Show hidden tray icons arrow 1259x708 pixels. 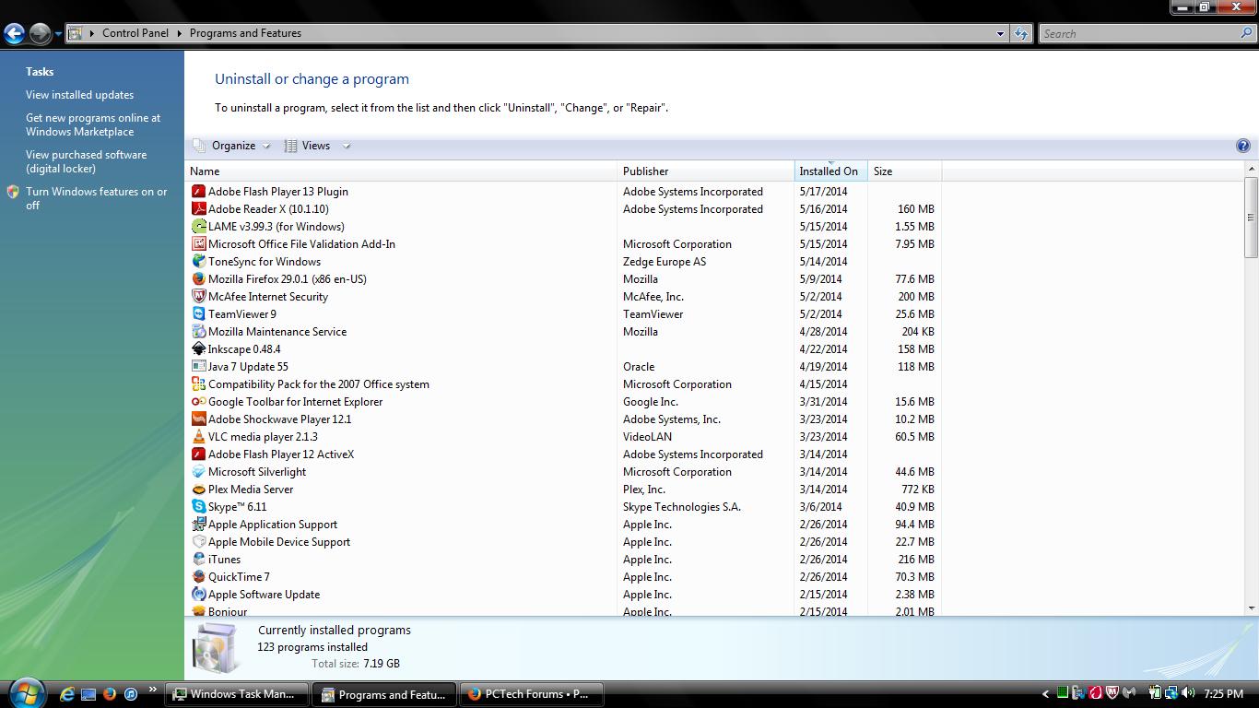1045,694
